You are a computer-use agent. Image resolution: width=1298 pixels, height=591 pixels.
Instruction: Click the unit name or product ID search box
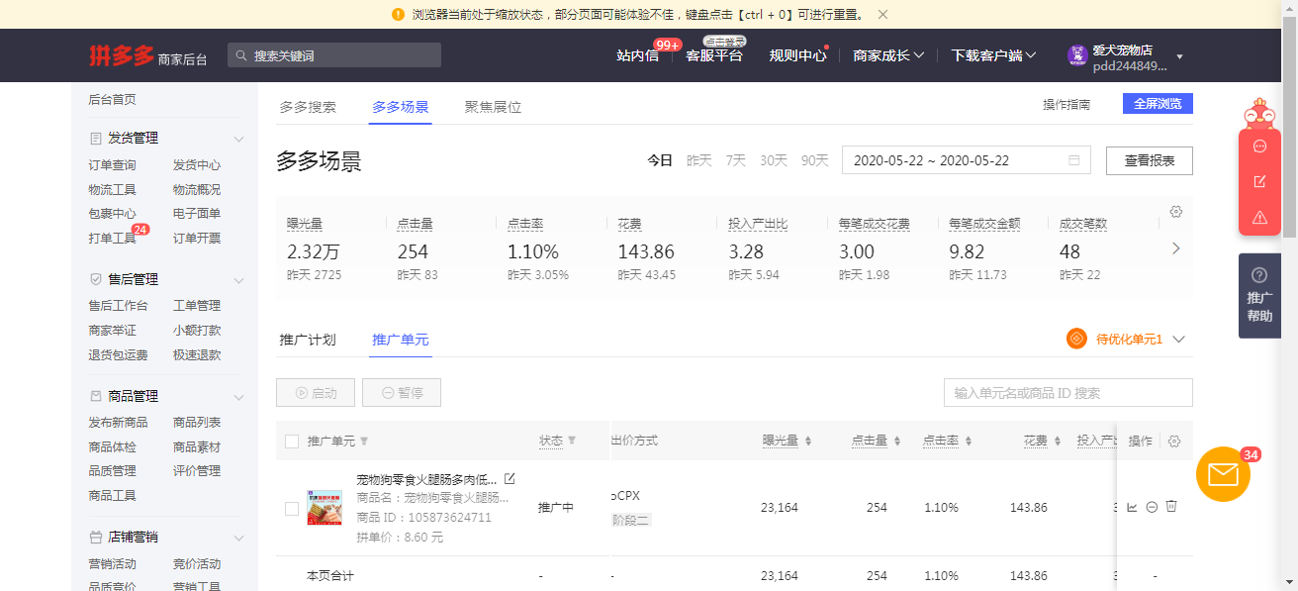tap(1068, 393)
